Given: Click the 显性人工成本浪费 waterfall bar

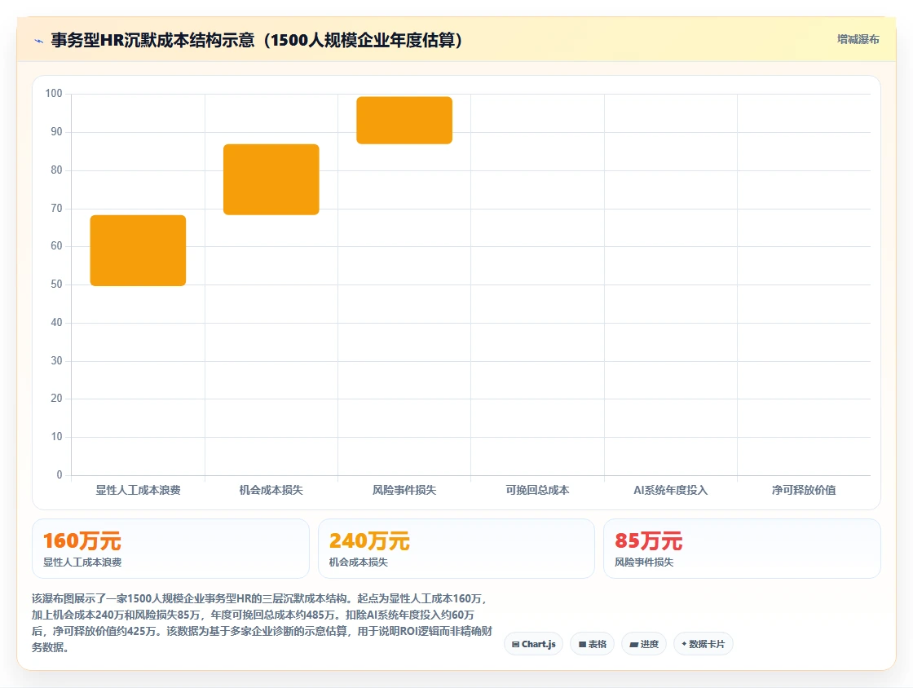Looking at the screenshot, I should (x=138, y=250).
